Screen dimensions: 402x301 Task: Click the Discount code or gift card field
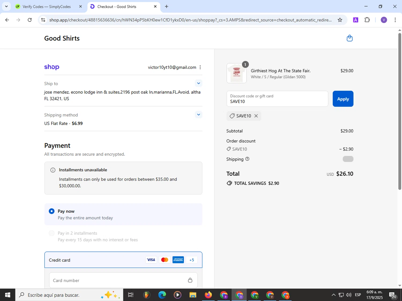tap(277, 99)
